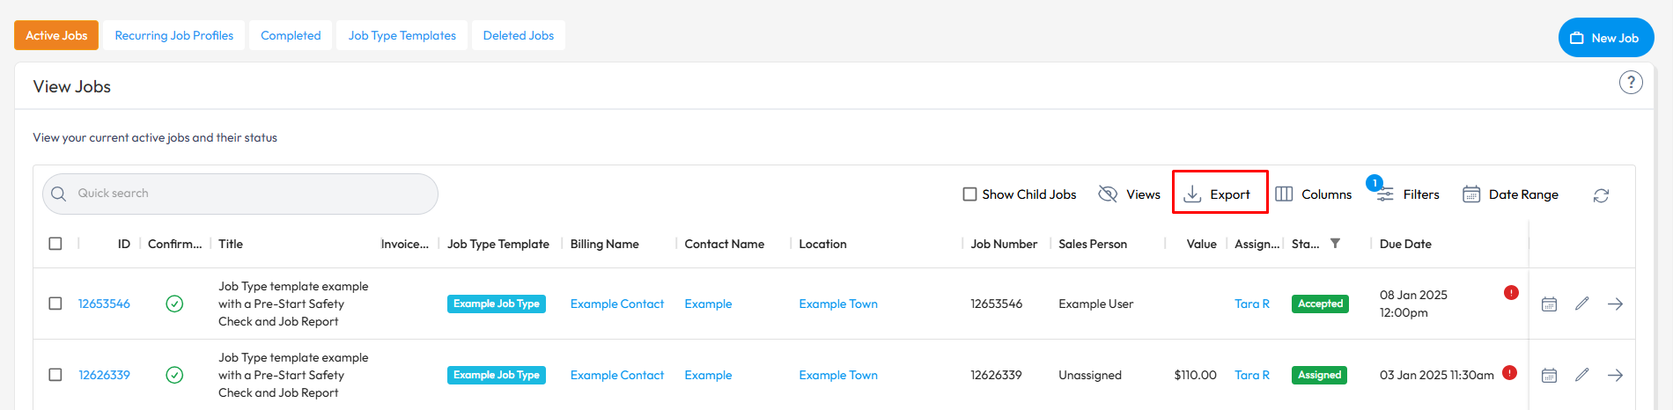Click Example Town link for job 12626339
The image size is (1673, 410).
[838, 375]
